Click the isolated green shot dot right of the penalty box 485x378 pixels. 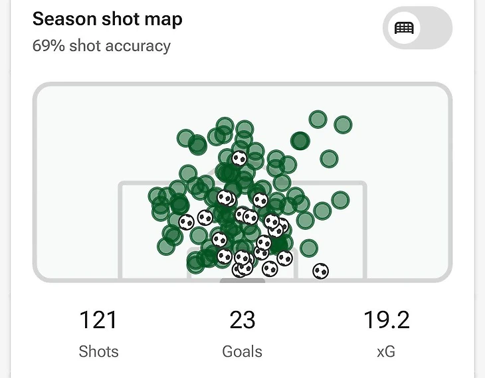(329, 159)
